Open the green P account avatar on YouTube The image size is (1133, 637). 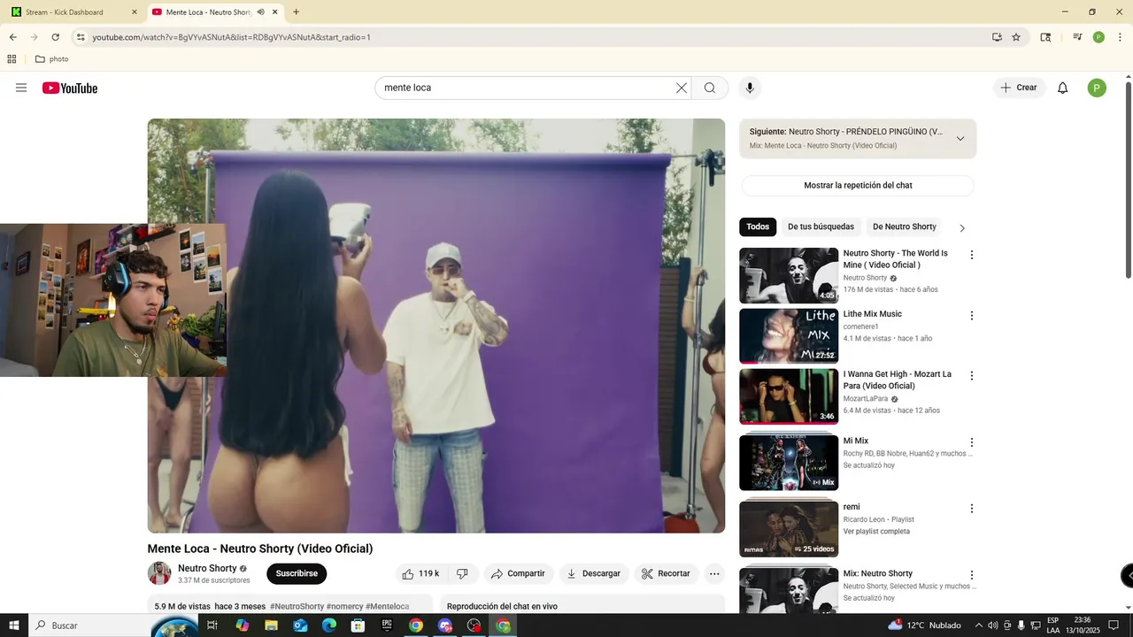(x=1097, y=88)
